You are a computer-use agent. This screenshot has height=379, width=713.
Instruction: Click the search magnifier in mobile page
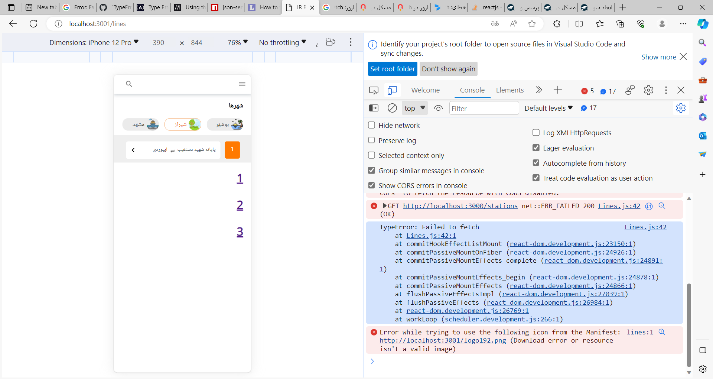129,84
